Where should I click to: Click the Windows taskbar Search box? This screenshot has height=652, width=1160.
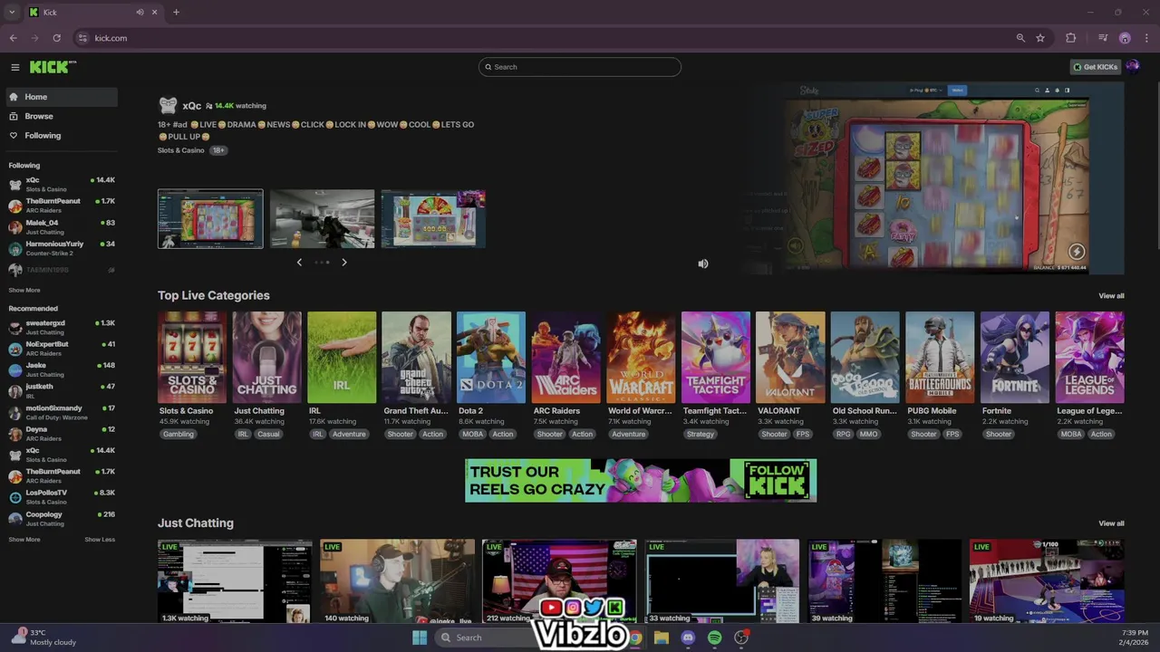[485, 638]
